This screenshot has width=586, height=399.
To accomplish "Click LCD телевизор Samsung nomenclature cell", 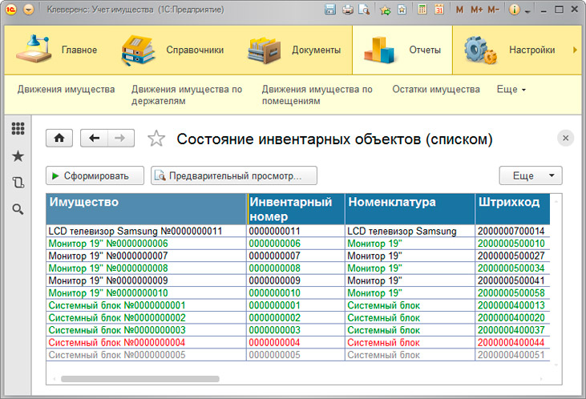I will coord(410,231).
